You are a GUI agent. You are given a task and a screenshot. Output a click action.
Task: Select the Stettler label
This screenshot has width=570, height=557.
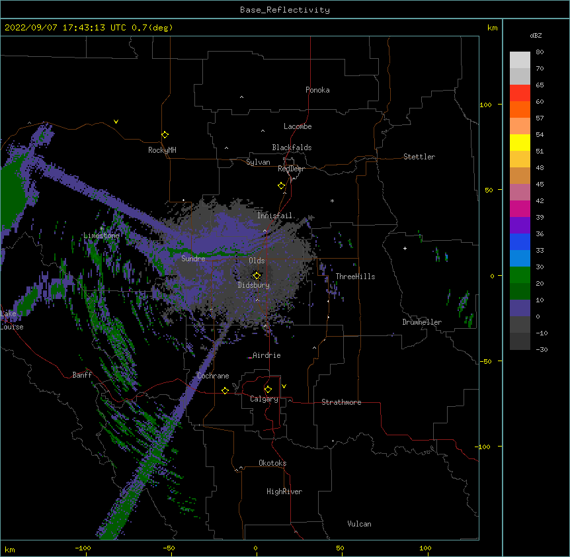click(419, 157)
